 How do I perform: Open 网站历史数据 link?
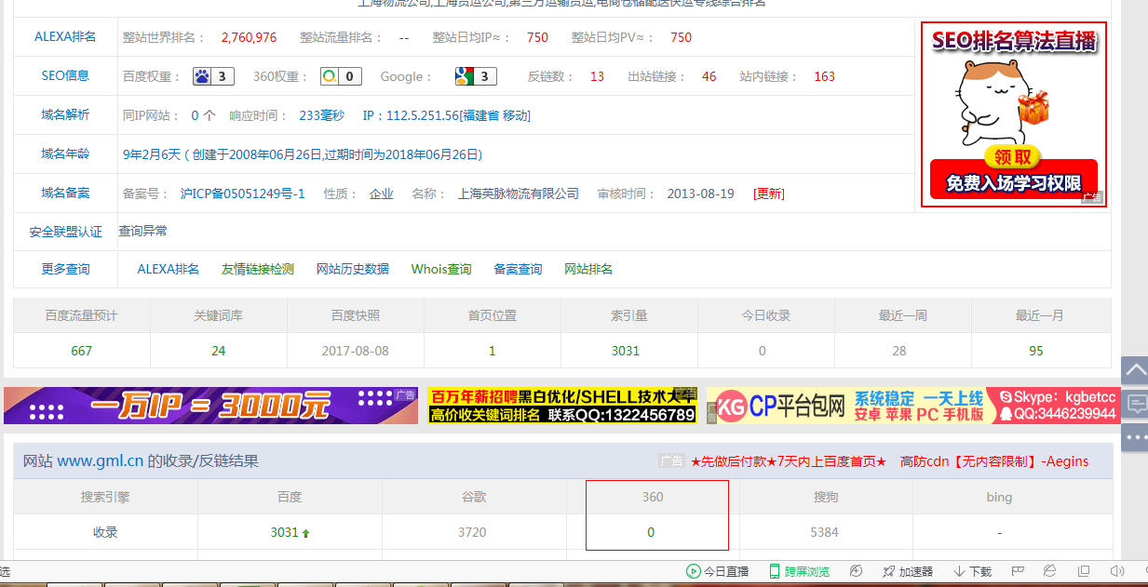353,269
